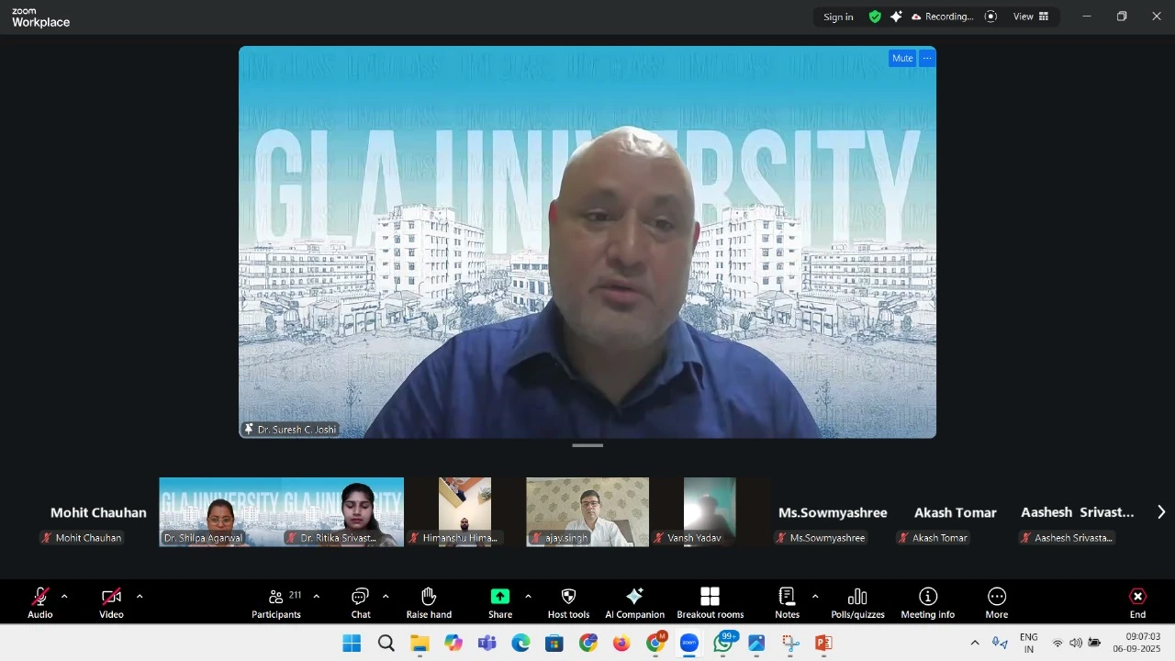Expand the notes options arrow

tap(815, 597)
